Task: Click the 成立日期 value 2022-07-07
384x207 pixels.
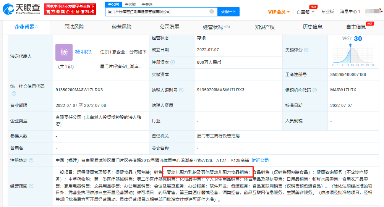Action: coord(208,50)
